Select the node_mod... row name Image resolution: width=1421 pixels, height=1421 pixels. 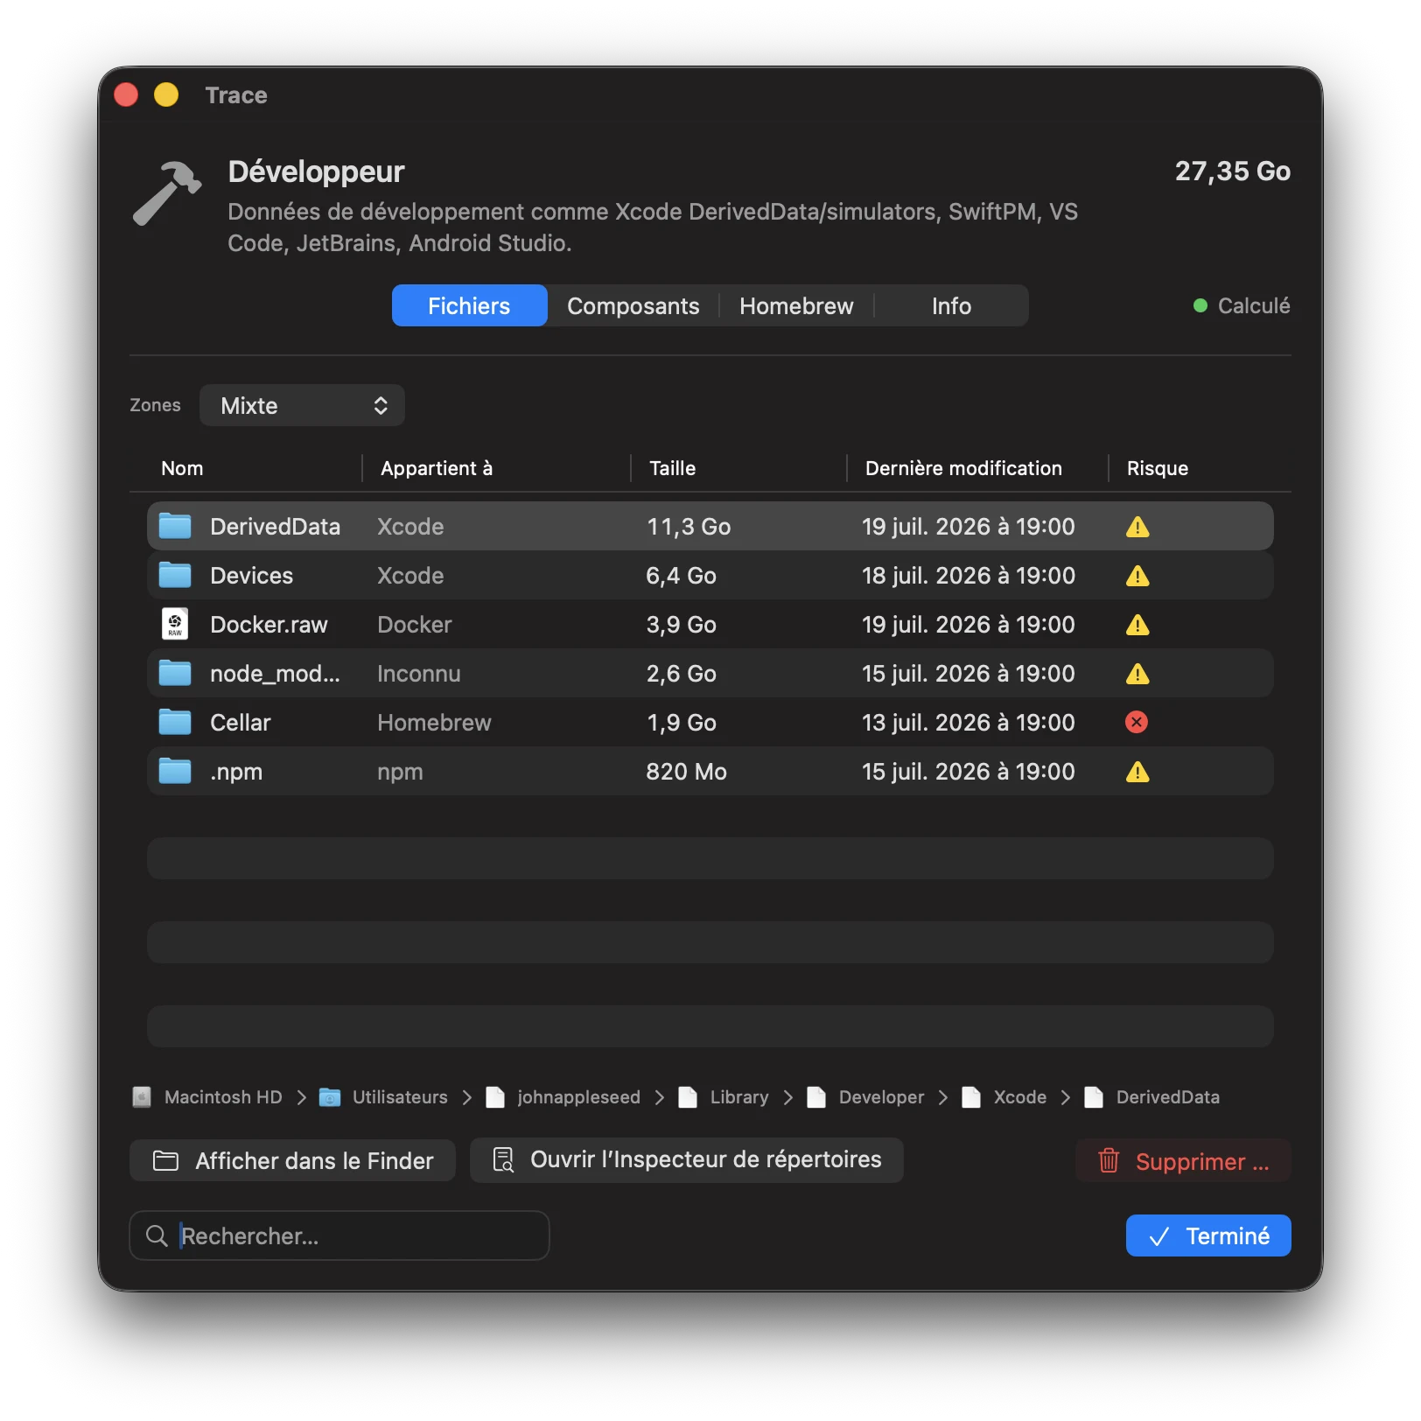[x=275, y=673]
